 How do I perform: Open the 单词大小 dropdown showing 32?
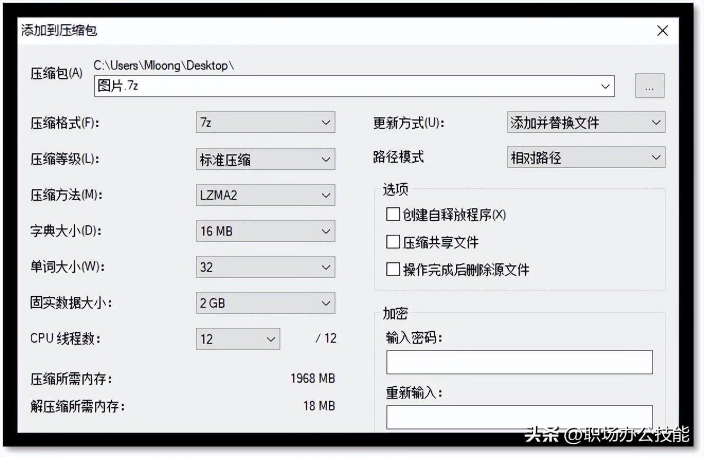pos(265,267)
